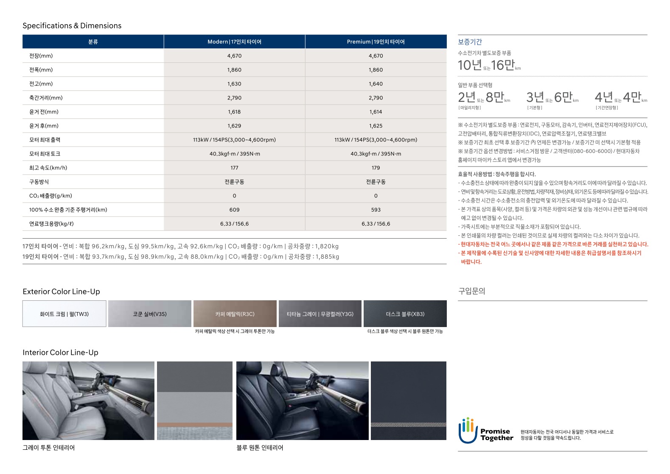The height and width of the screenshot is (474, 670).
Task: Select the 4년 또는 4만km extended warranty option
Action: [620, 98]
